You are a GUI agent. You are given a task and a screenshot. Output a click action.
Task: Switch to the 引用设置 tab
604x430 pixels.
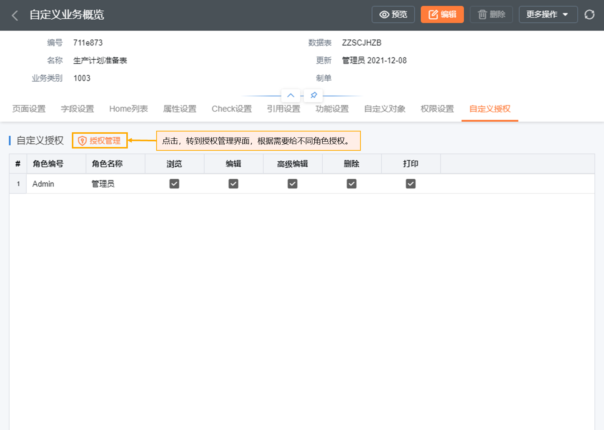(x=284, y=109)
